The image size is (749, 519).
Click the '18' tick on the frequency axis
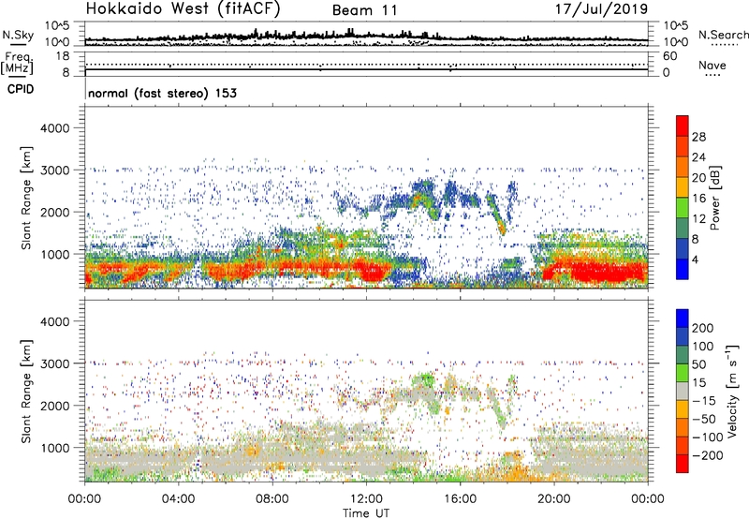(x=63, y=56)
